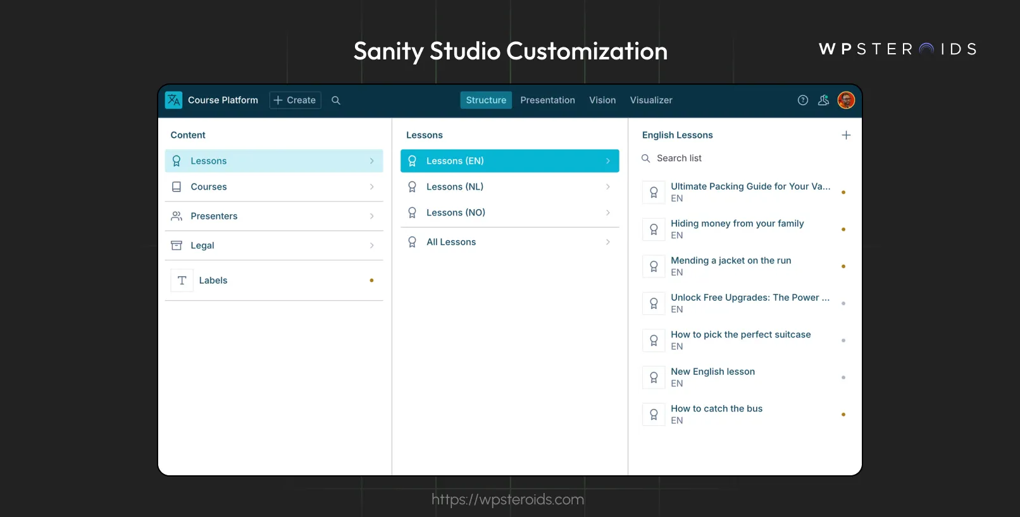Click the Labels T icon
The height and width of the screenshot is (517, 1020).
pyautogui.click(x=182, y=281)
